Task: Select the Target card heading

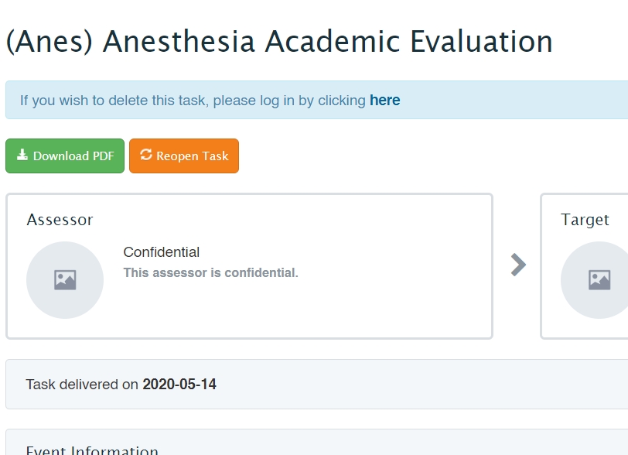Action: tap(585, 220)
